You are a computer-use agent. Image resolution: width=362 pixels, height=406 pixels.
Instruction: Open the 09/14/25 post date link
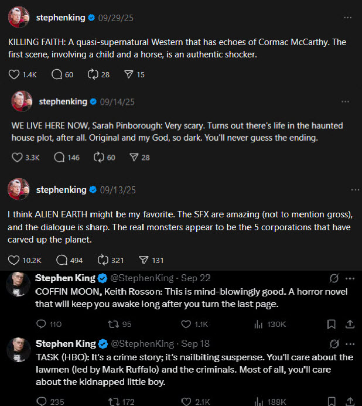point(117,102)
